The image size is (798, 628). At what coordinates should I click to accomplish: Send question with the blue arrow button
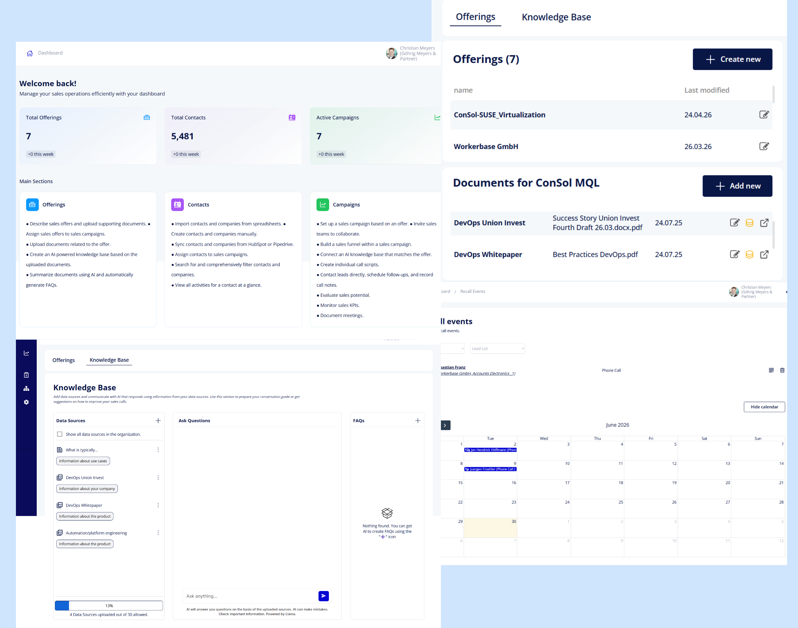pyautogui.click(x=324, y=596)
